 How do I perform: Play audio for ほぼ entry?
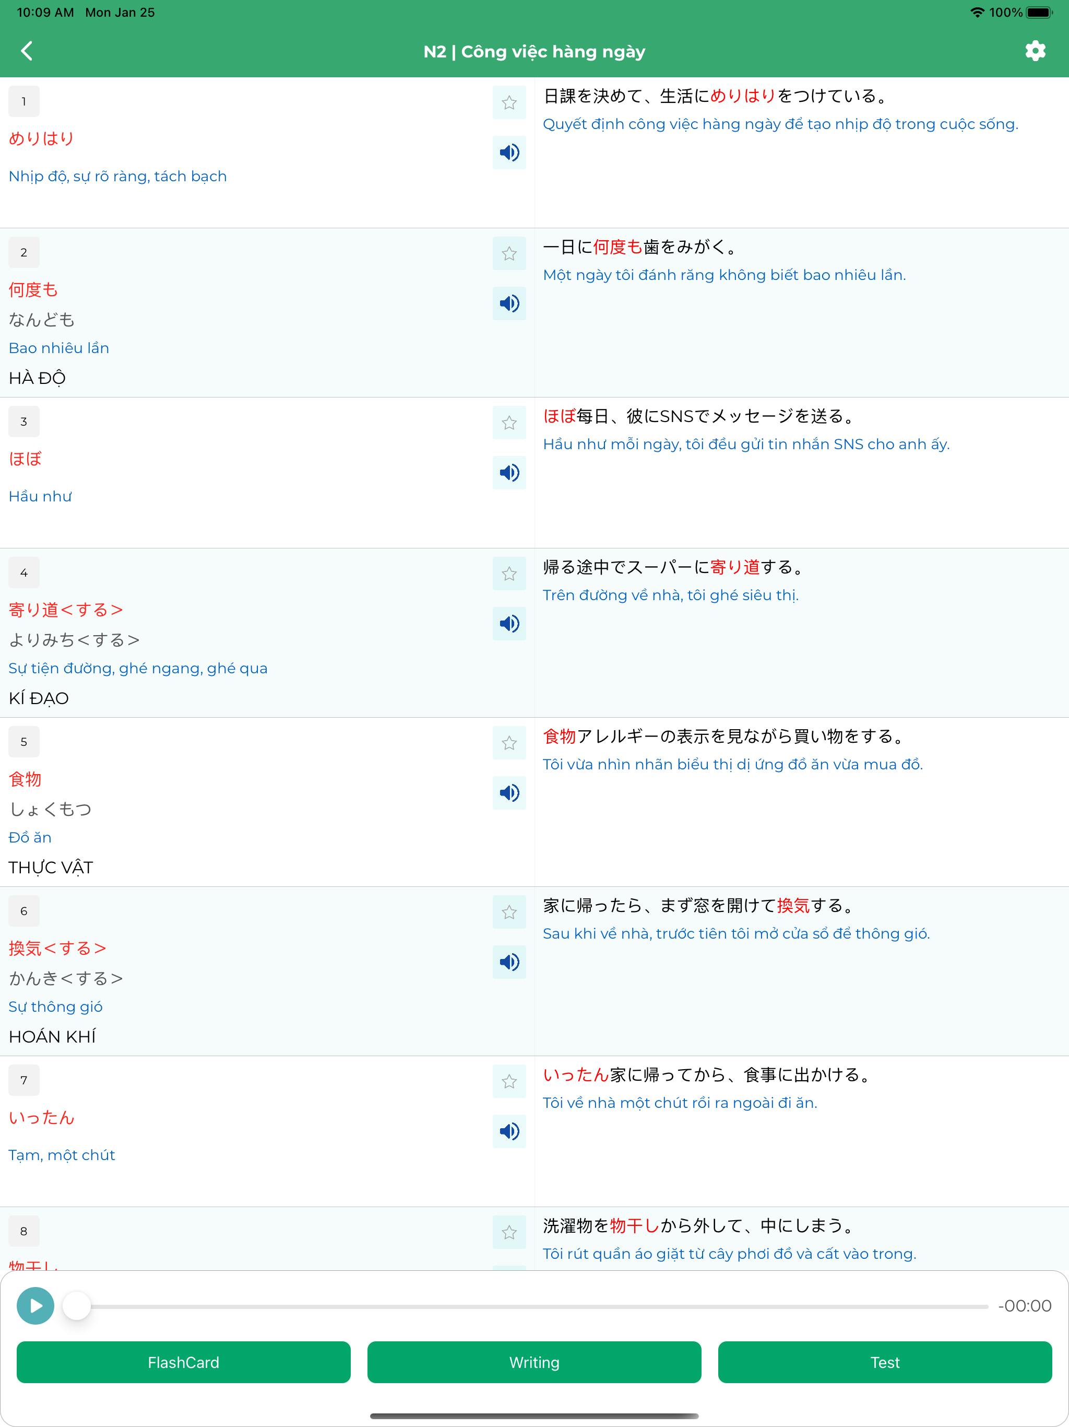(509, 472)
